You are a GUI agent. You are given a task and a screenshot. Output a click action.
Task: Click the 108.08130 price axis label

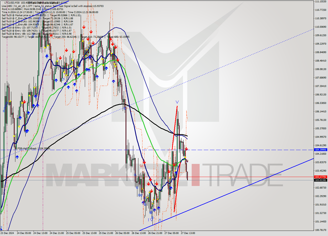click(321, 69)
